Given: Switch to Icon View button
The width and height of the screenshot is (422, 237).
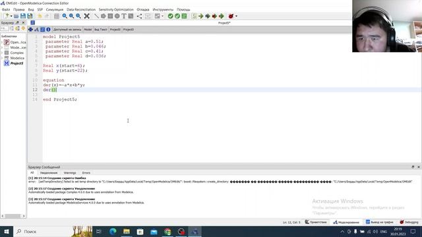Looking at the screenshot, I should point(31,29).
